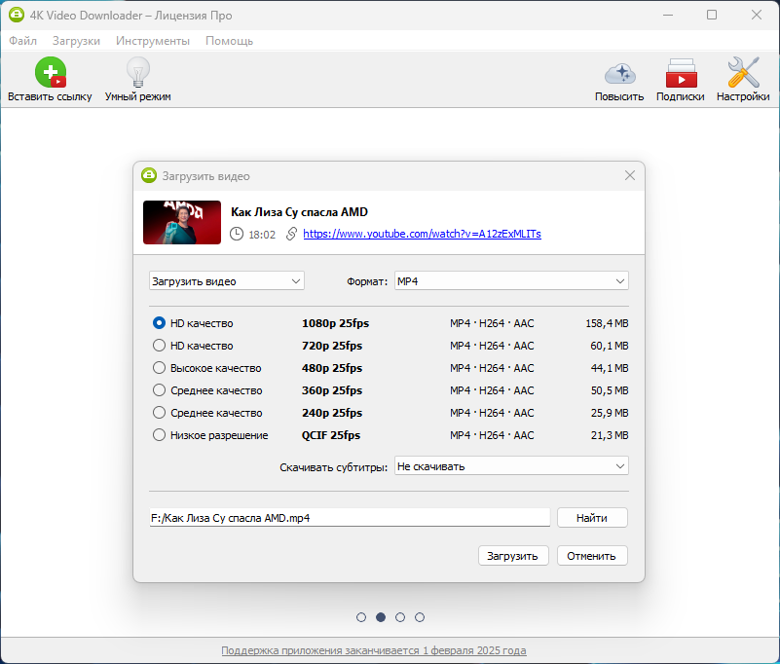Open the Загрузки menu

(76, 41)
